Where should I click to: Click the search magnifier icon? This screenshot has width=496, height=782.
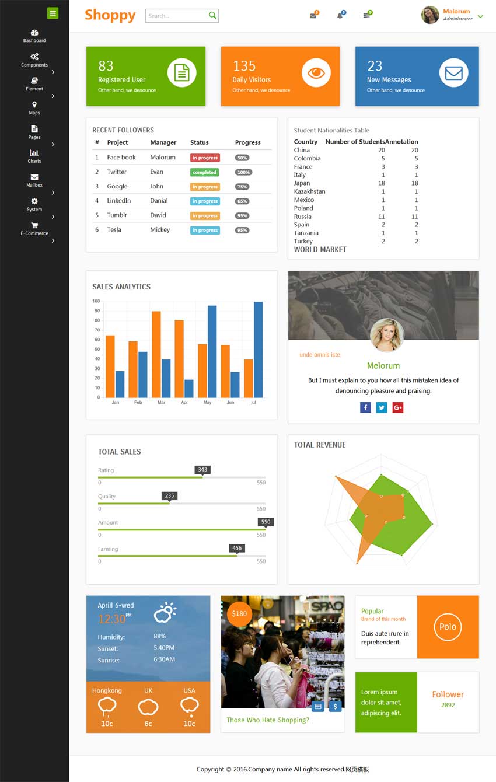pyautogui.click(x=212, y=16)
